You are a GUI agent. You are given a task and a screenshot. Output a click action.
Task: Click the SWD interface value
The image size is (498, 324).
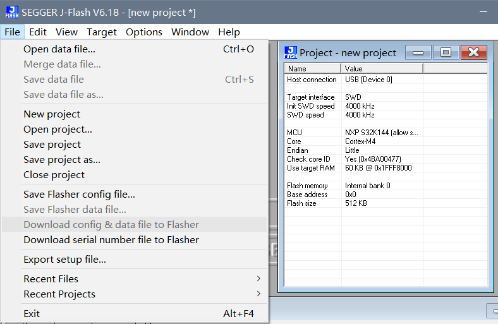(x=353, y=97)
